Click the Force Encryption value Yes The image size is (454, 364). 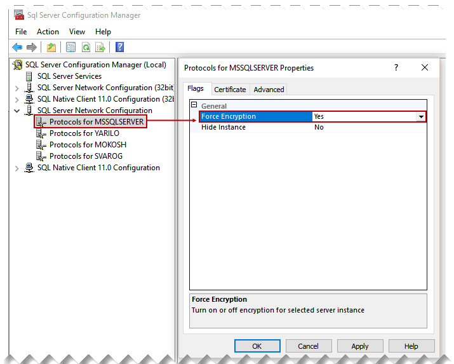pos(319,116)
